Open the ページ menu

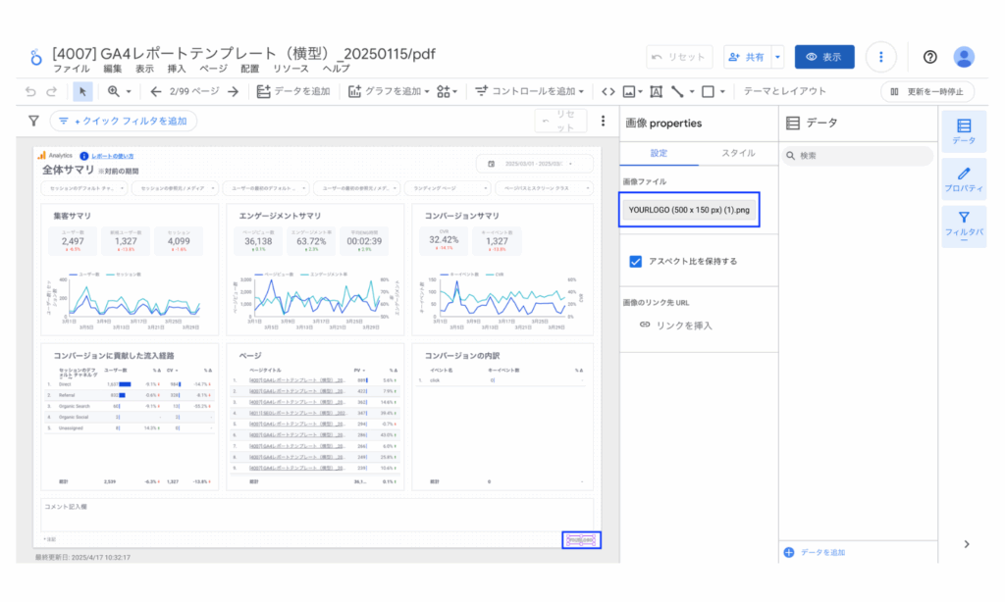[213, 69]
